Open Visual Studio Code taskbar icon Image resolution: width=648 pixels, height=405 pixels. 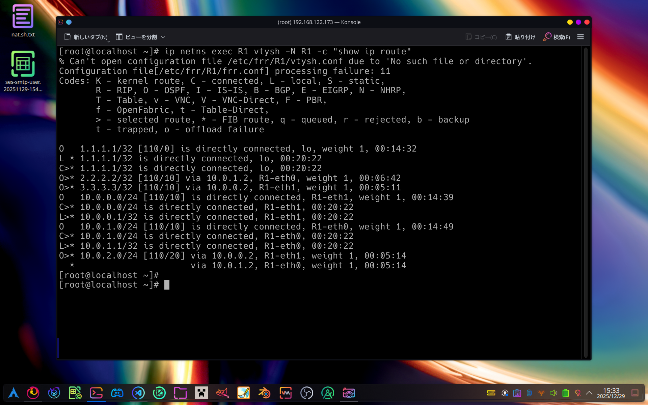138,393
